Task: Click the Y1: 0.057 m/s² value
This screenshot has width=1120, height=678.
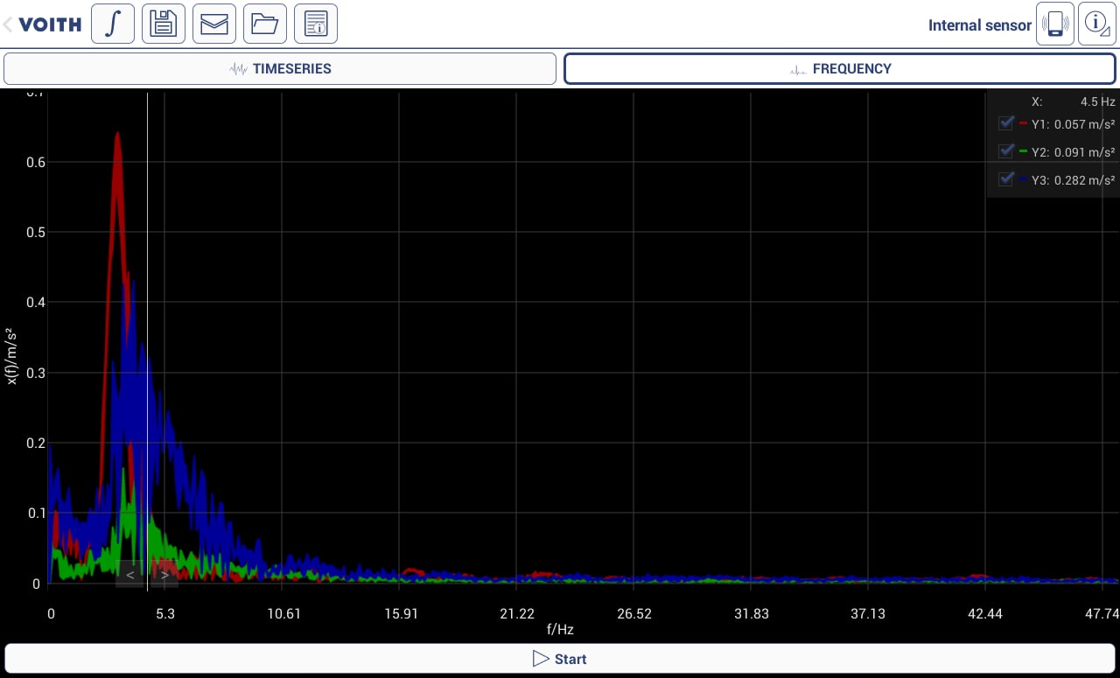Action: pos(1074,124)
